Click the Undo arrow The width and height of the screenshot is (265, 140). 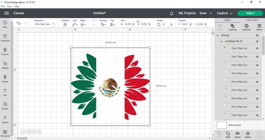click(19, 23)
